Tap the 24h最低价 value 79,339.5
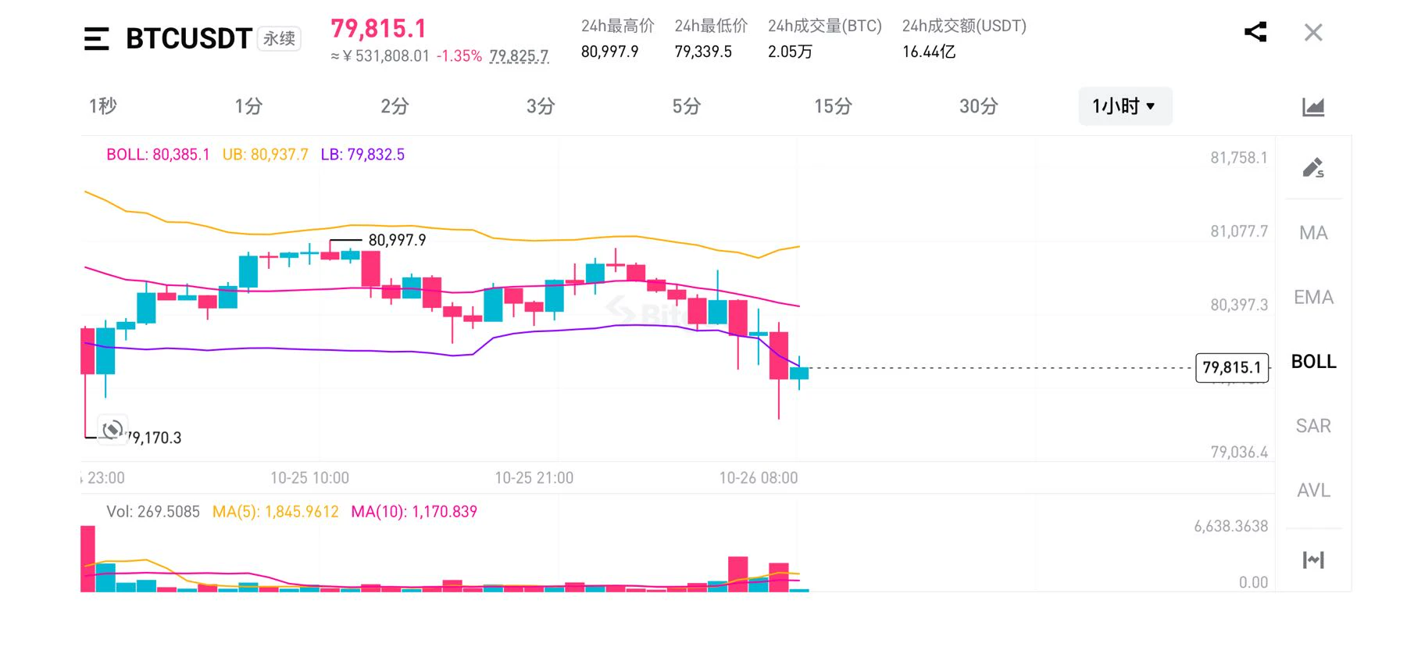The width and height of the screenshot is (1407, 647). point(703,52)
